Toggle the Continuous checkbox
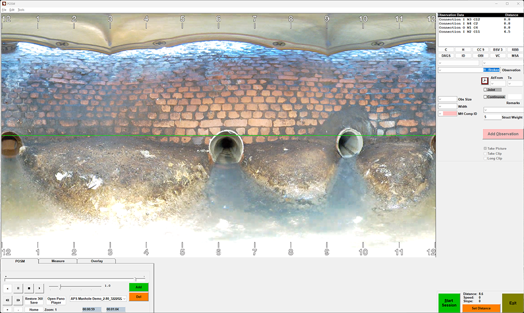524x313 pixels. pyautogui.click(x=485, y=97)
